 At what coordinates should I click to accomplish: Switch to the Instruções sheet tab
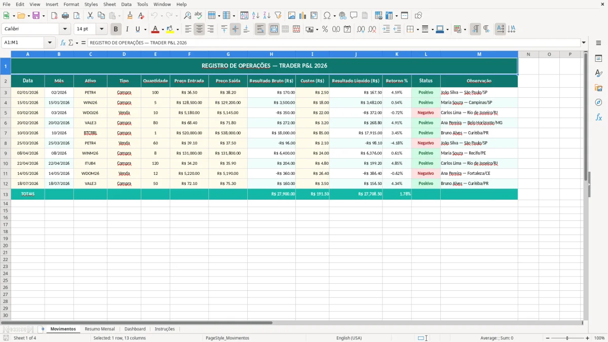(x=165, y=329)
